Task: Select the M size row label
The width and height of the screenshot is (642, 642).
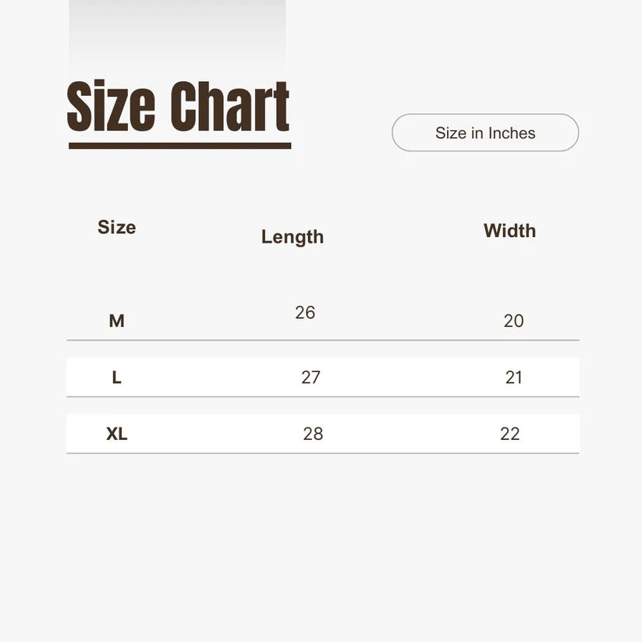Action: coord(116,321)
